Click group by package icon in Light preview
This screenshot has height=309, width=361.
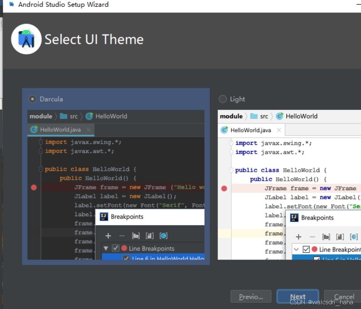(x=326, y=237)
